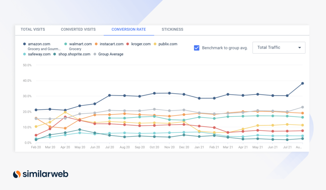Click the Group Average legend label
The height and width of the screenshot is (190, 326).
(x=111, y=54)
